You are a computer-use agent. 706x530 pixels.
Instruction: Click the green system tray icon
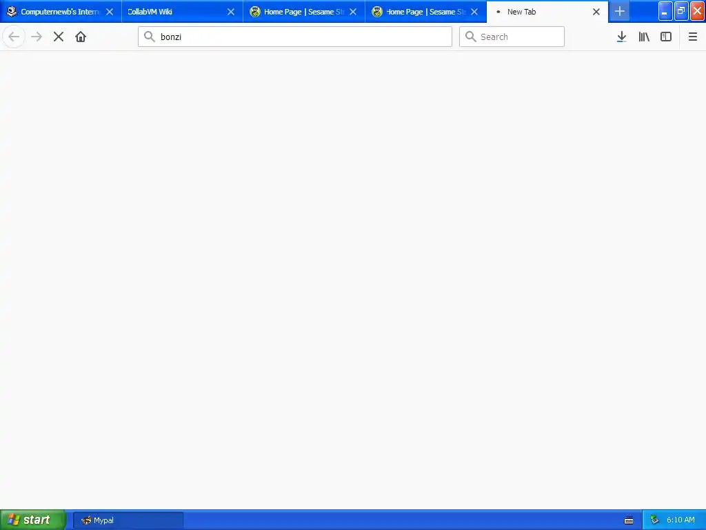(x=654, y=520)
